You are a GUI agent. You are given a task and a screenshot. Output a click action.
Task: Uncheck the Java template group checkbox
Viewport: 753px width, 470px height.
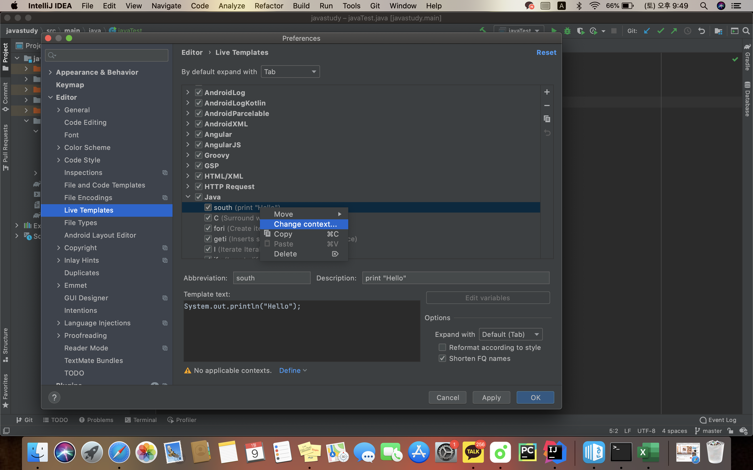click(x=198, y=197)
